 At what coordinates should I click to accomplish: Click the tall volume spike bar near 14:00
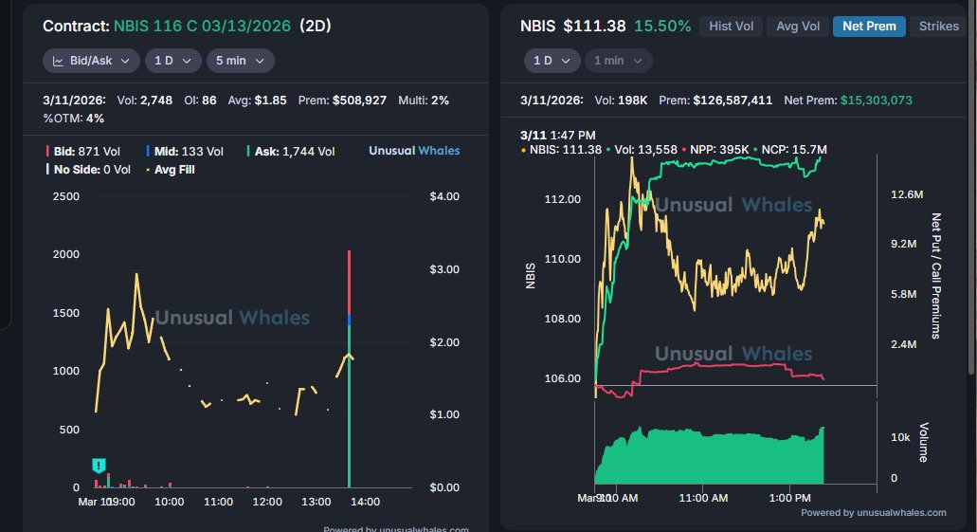point(349,369)
